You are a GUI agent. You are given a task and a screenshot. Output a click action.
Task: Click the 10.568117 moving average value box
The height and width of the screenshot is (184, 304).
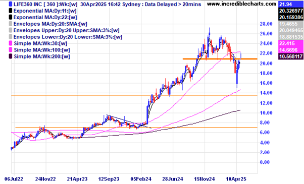tap(291, 56)
